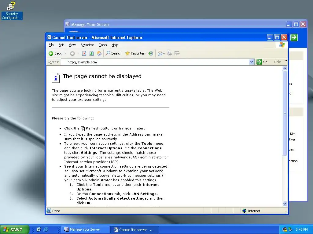The width and height of the screenshot is (313, 234).
Task: Go to the Home page icon
Action: click(x=99, y=53)
